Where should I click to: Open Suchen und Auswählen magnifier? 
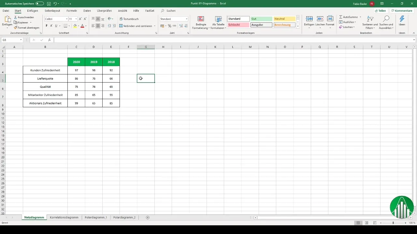pos(386,22)
